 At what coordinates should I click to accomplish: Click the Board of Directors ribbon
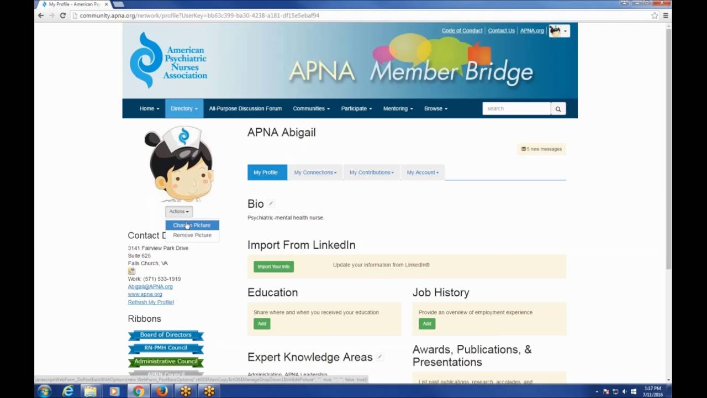[x=166, y=335]
